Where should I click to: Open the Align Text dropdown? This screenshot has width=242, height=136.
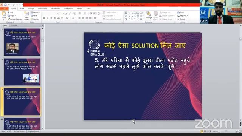pyautogui.click(x=109, y=16)
